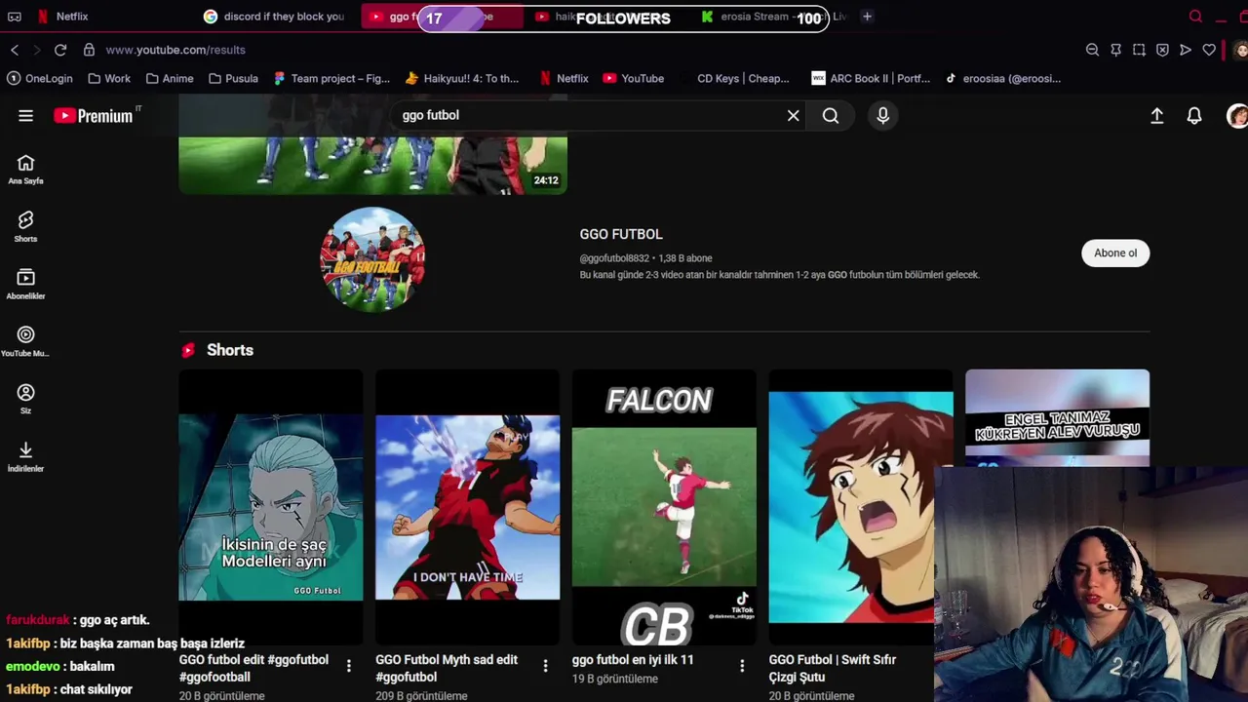Open the YouTube upload/create icon

[1157, 115]
